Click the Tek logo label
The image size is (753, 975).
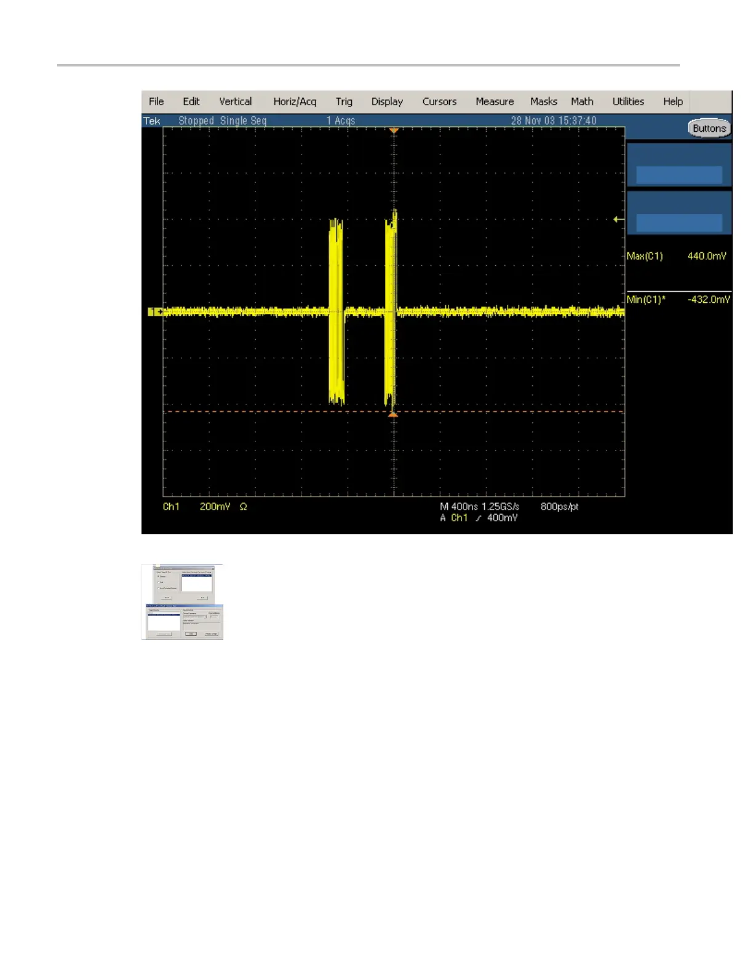152,121
